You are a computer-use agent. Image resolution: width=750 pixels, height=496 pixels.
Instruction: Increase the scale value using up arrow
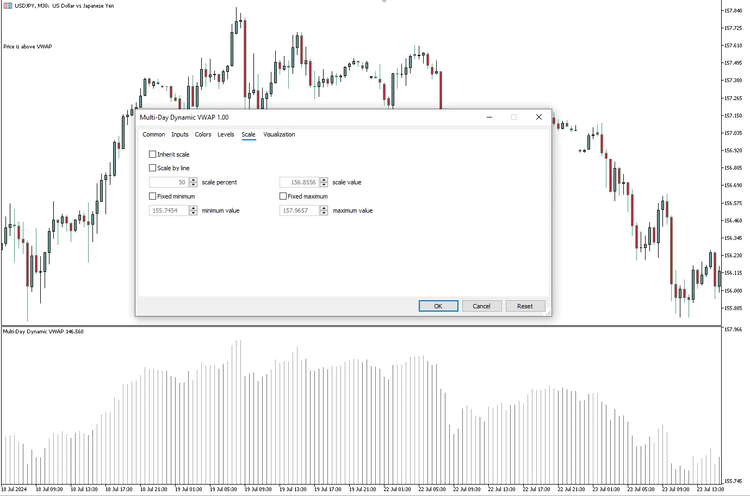(x=324, y=180)
